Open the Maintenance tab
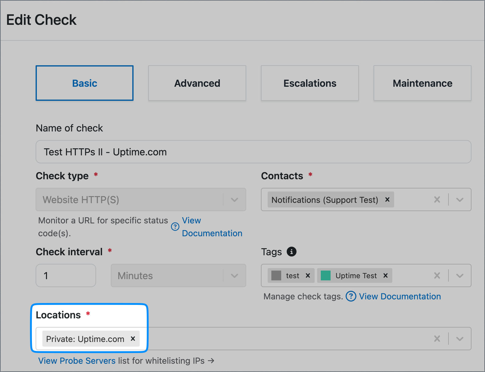Screen dimensions: 485x372 pyautogui.click(x=422, y=83)
